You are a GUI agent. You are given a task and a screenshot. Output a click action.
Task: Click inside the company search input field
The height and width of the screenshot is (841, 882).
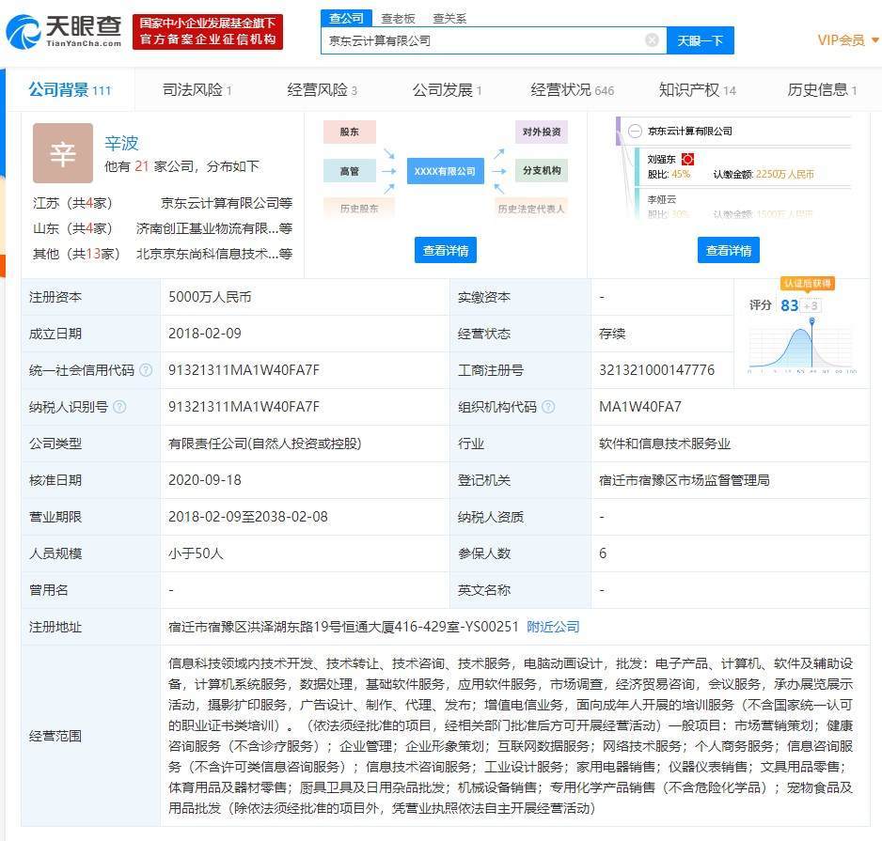(x=489, y=40)
